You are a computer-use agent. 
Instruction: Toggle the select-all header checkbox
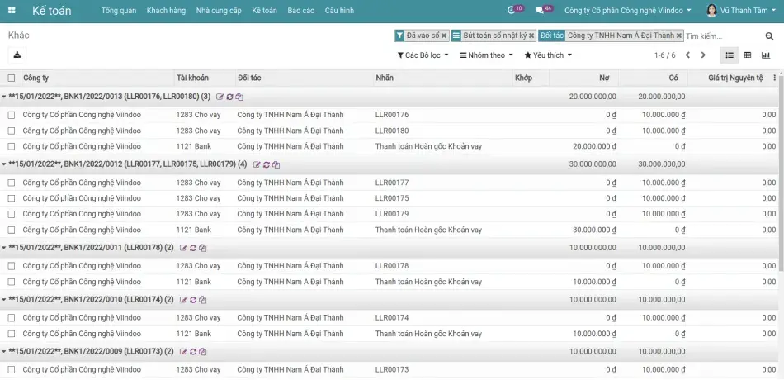click(x=12, y=78)
